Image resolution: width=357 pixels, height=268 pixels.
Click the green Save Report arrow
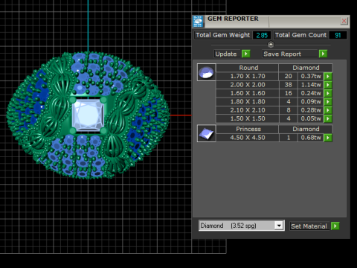(x=323, y=54)
